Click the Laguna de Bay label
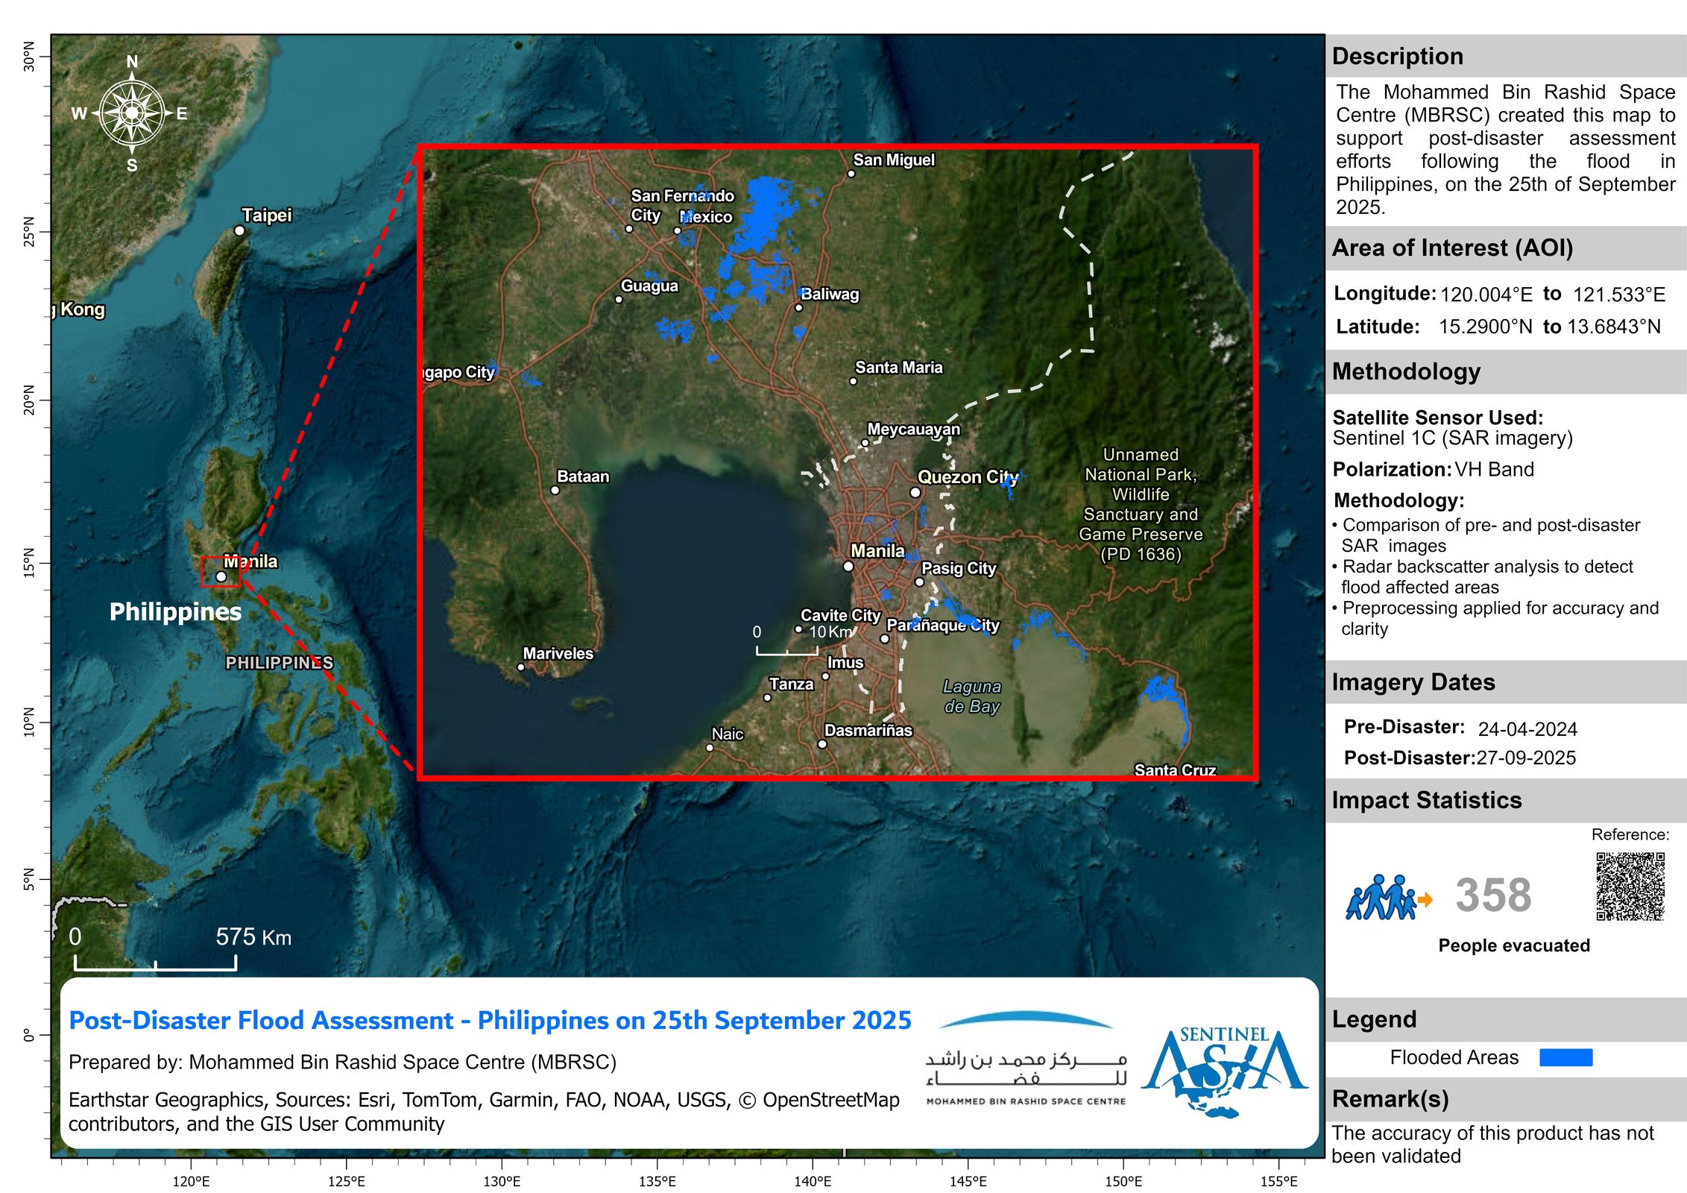 point(971,696)
